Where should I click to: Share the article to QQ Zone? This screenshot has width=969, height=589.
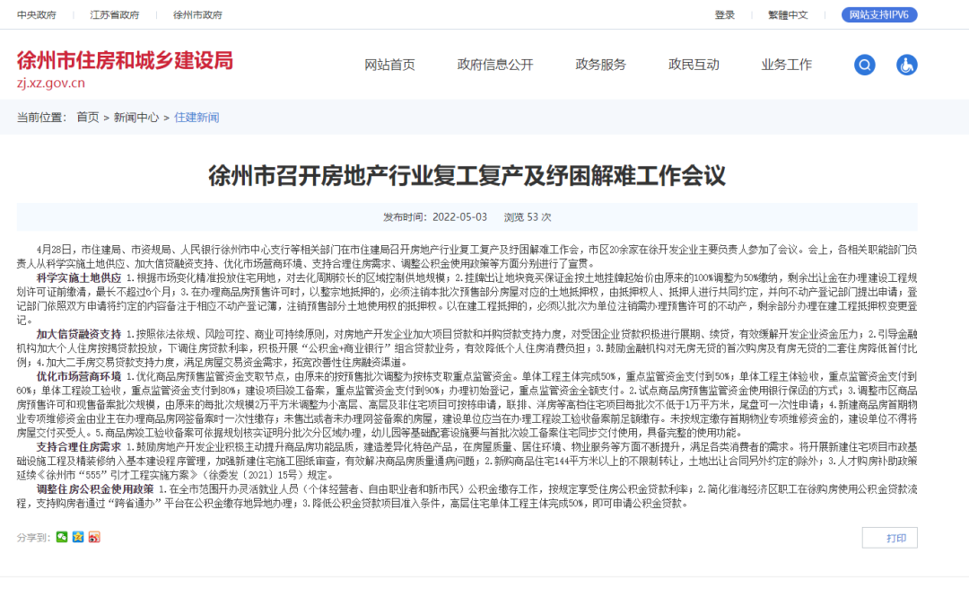(77, 537)
